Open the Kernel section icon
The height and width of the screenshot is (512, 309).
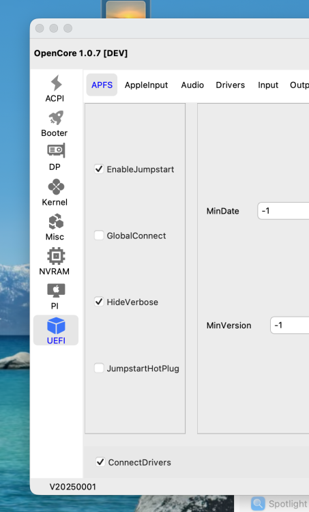[x=56, y=187]
